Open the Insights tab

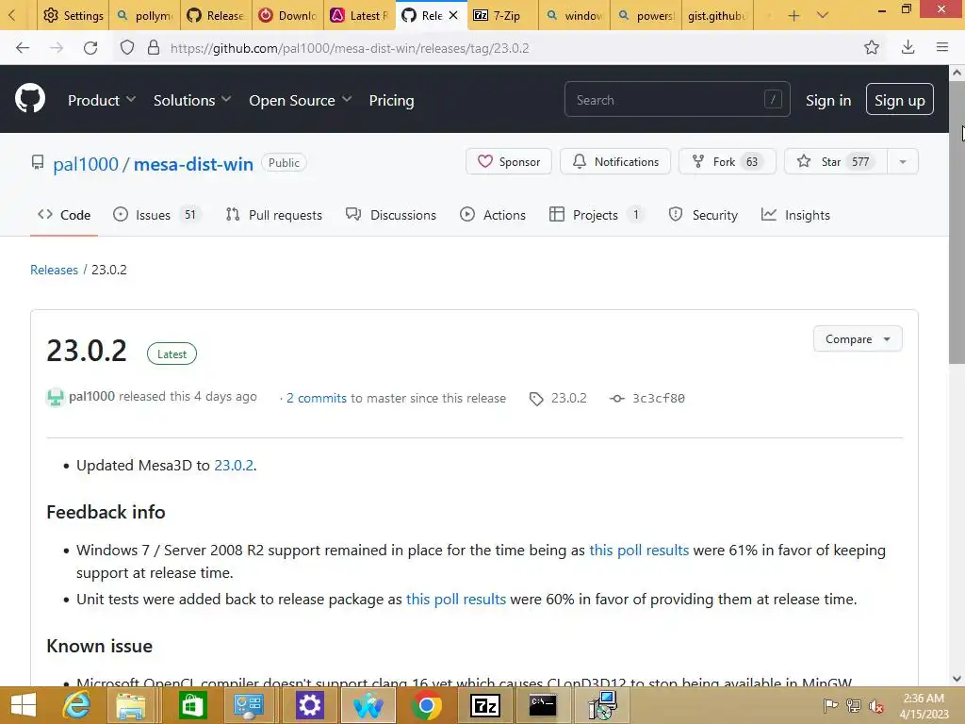(x=795, y=215)
